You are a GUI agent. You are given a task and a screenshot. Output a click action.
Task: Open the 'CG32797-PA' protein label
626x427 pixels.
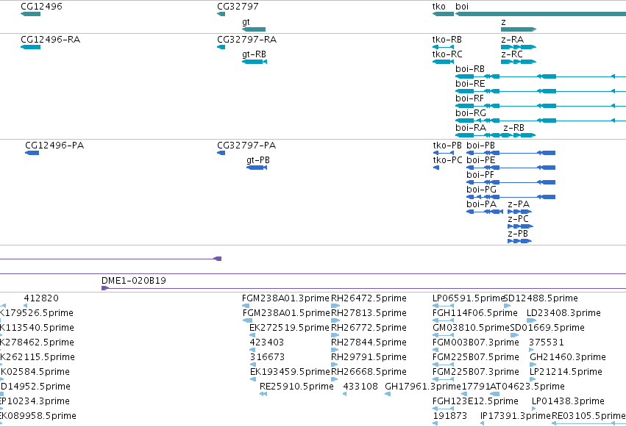point(246,146)
